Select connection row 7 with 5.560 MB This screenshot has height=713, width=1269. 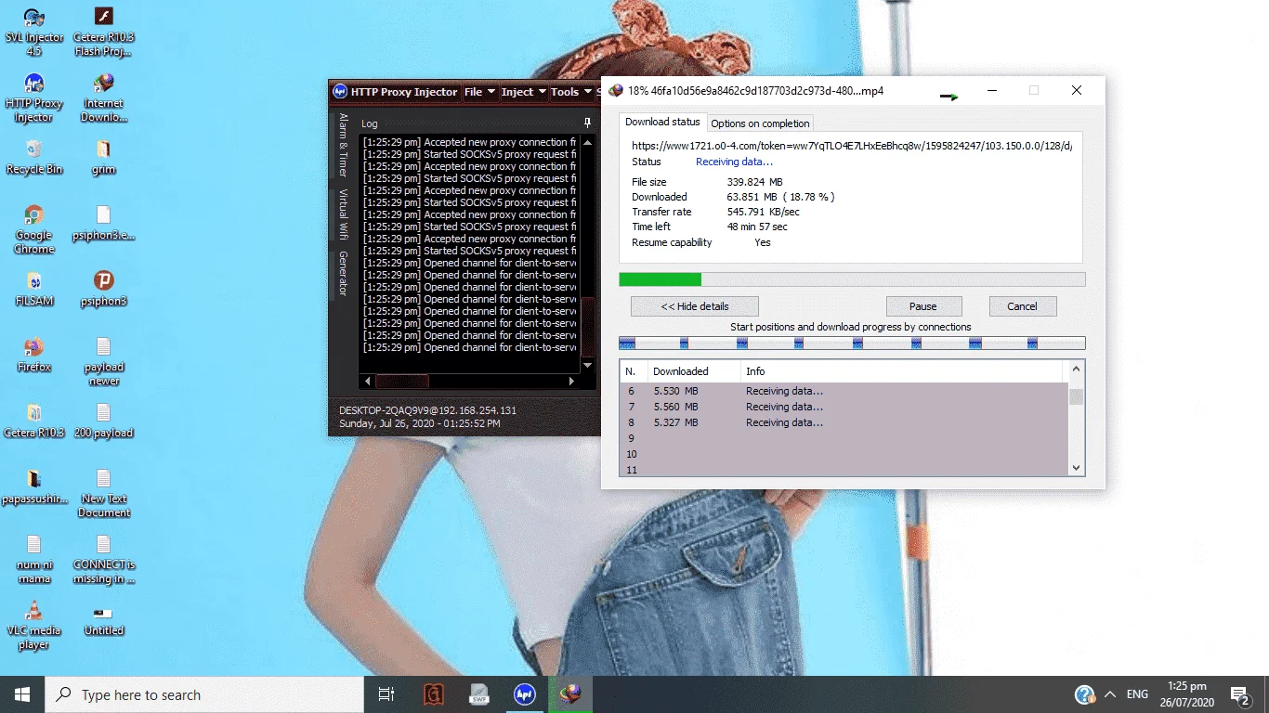point(844,407)
